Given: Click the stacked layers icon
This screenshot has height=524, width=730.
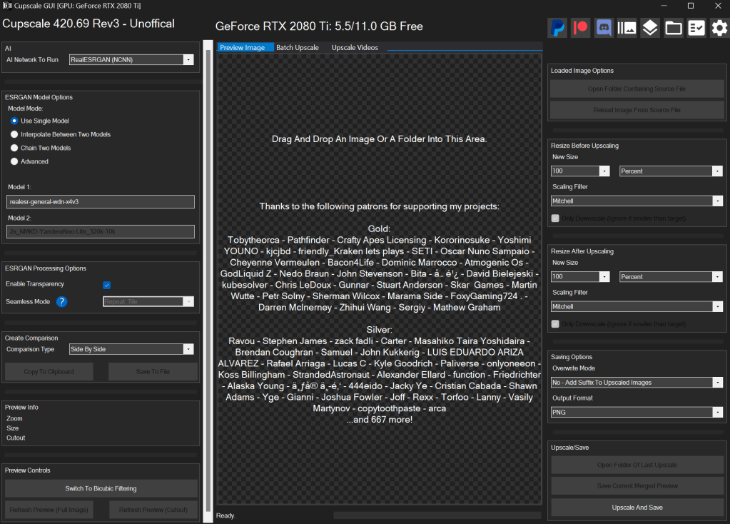Looking at the screenshot, I should (x=650, y=28).
